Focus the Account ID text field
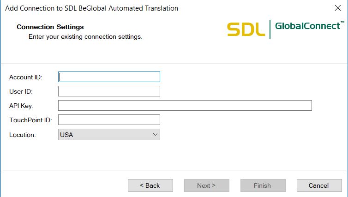The image size is (348, 197). [x=109, y=77]
